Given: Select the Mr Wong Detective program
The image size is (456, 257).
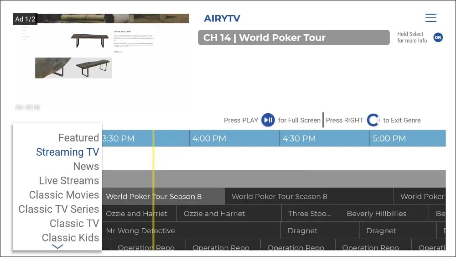Looking at the screenshot, I should point(192,231).
